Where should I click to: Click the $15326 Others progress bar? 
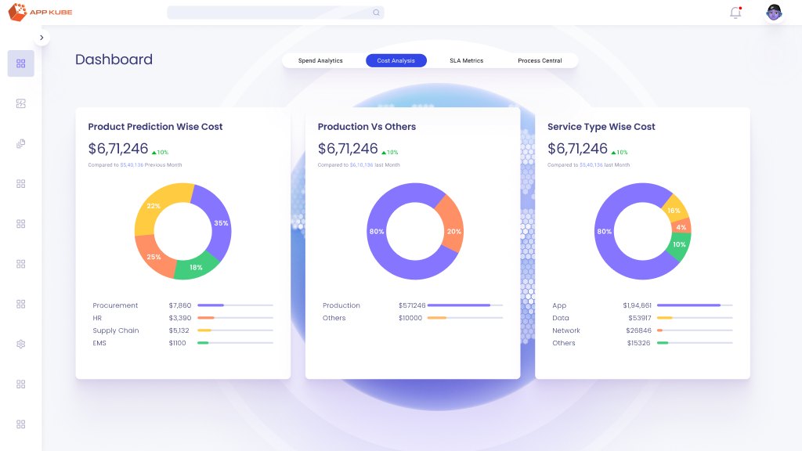(x=695, y=343)
